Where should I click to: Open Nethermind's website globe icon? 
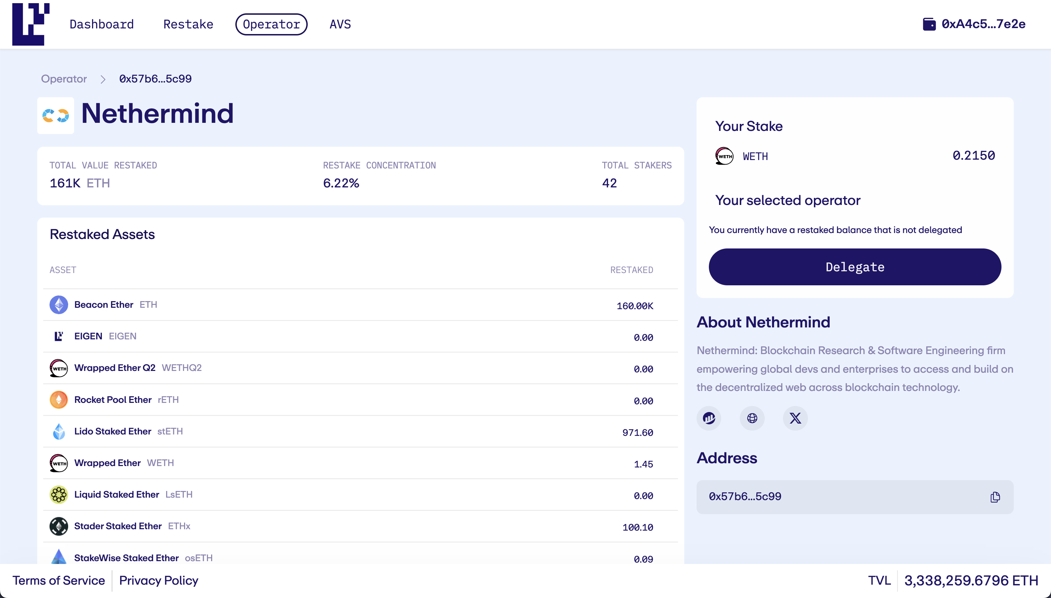click(x=752, y=418)
